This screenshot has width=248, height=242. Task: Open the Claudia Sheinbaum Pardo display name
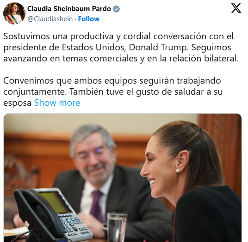[69, 9]
